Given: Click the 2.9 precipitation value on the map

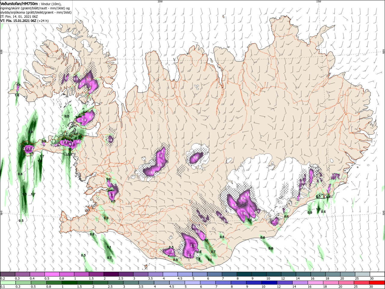Looking at the screenshot, I should 30,132.
